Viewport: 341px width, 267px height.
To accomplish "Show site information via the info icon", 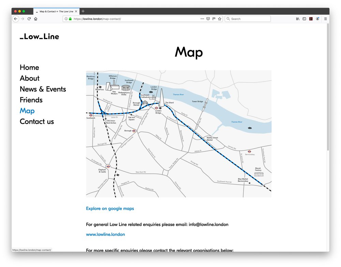I will click(x=66, y=19).
